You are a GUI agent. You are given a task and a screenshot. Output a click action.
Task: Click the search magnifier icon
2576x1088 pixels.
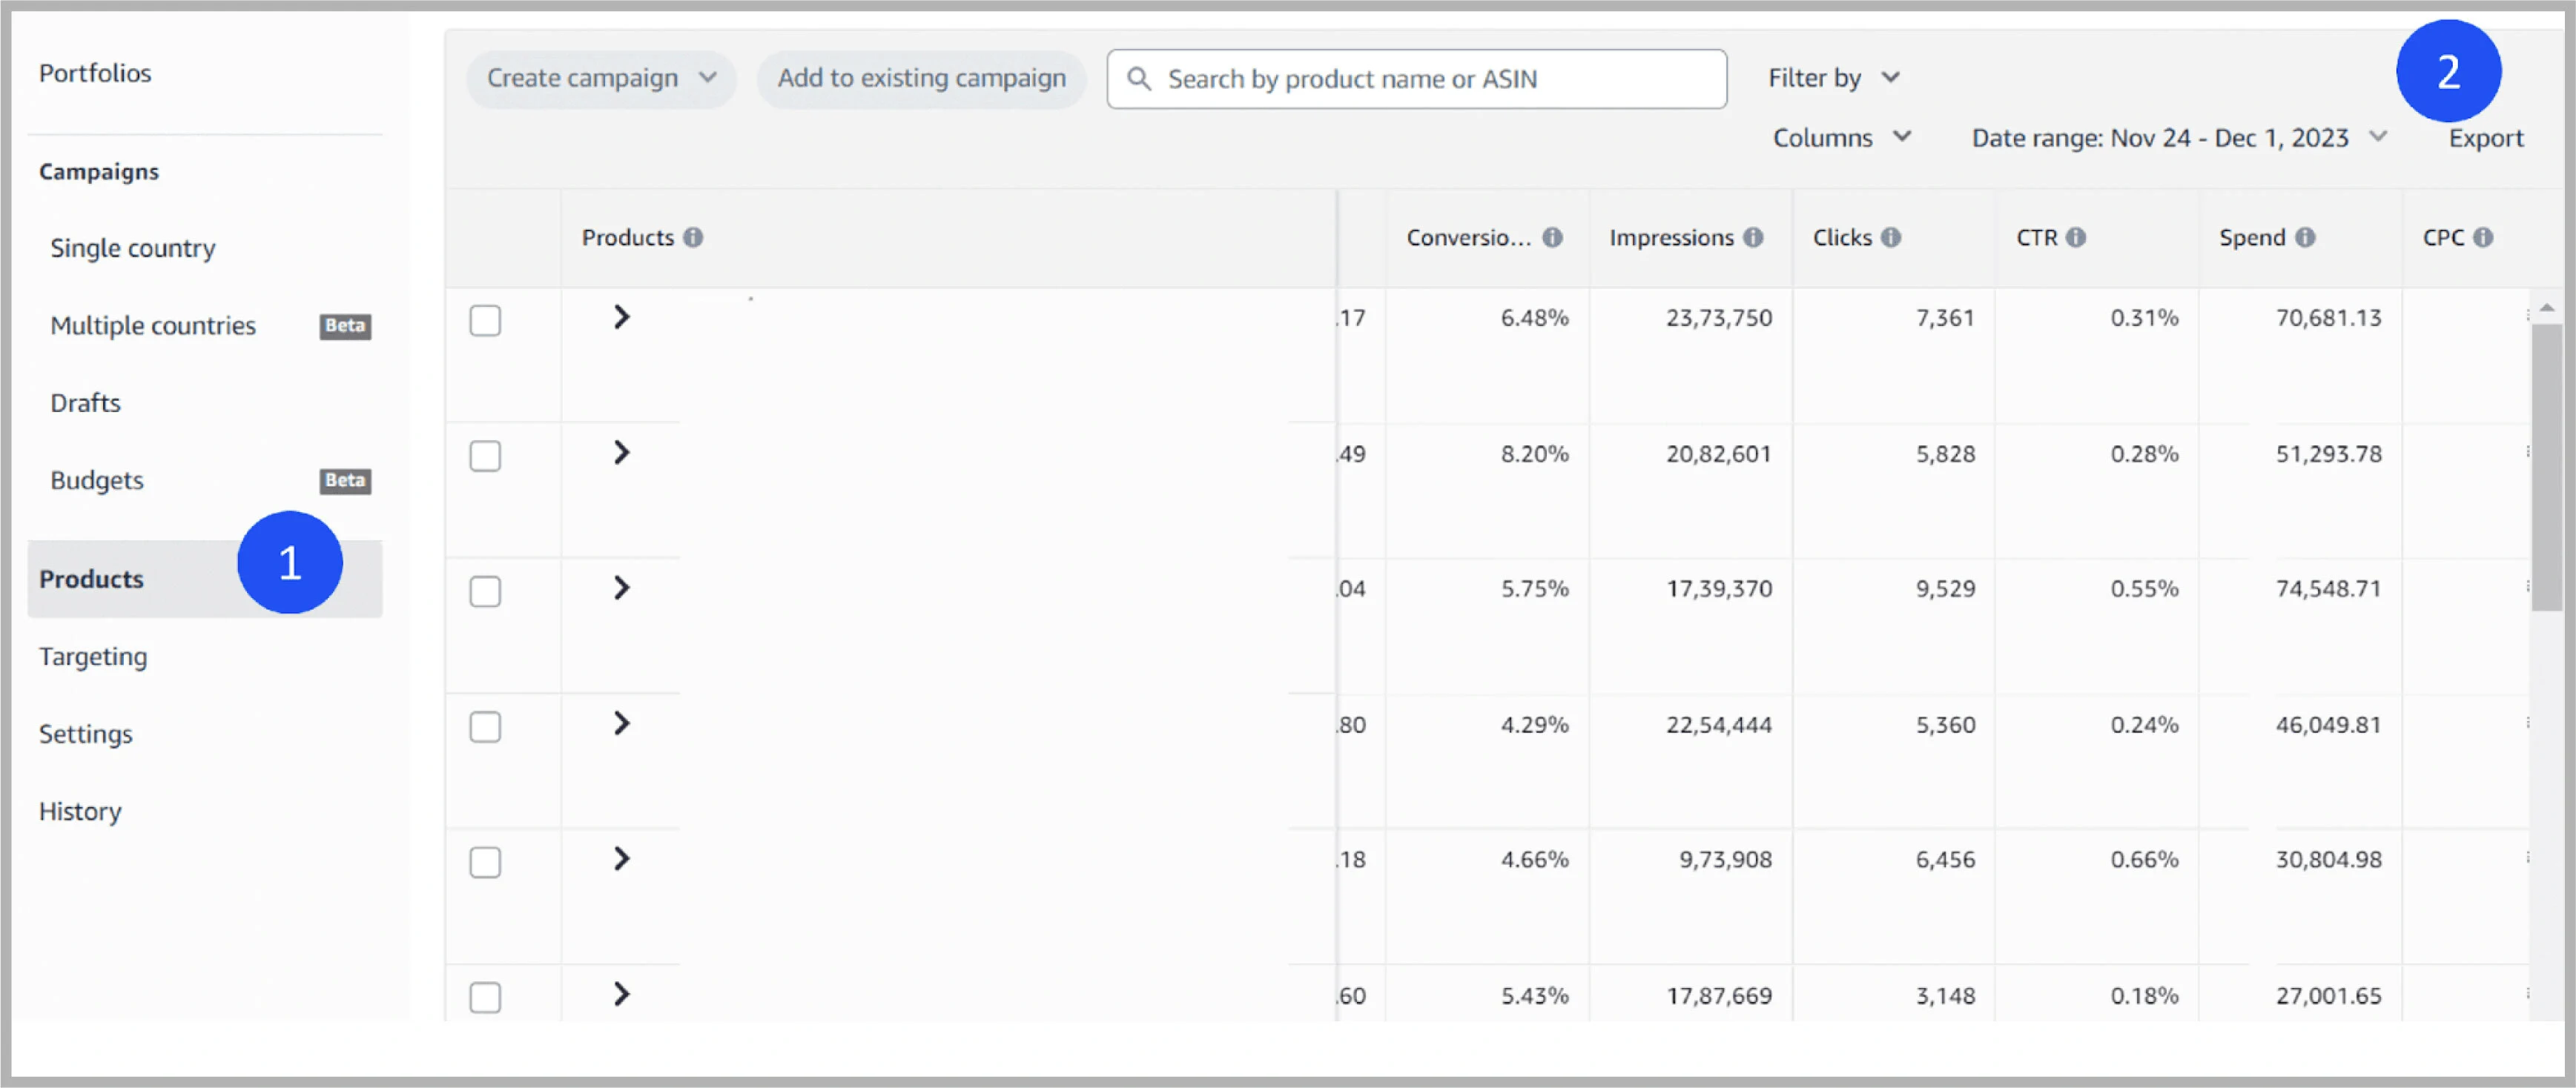(x=1139, y=78)
